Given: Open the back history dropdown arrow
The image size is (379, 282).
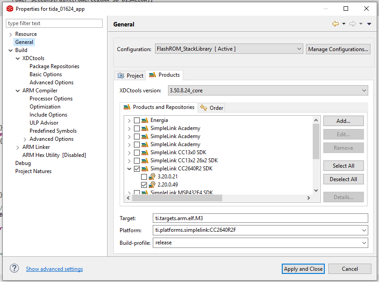Looking at the screenshot, I should 344,24.
